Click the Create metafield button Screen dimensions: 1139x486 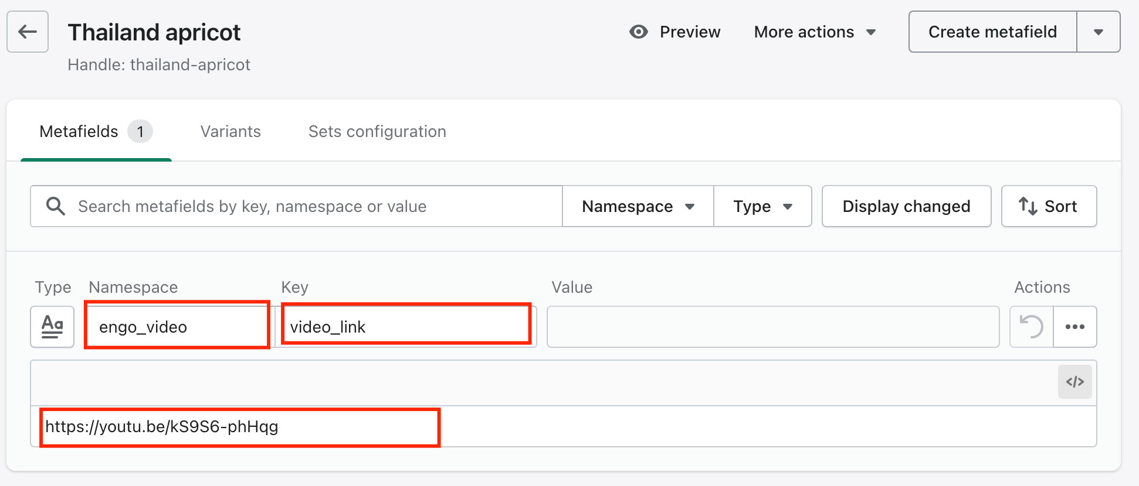pyautogui.click(x=992, y=32)
